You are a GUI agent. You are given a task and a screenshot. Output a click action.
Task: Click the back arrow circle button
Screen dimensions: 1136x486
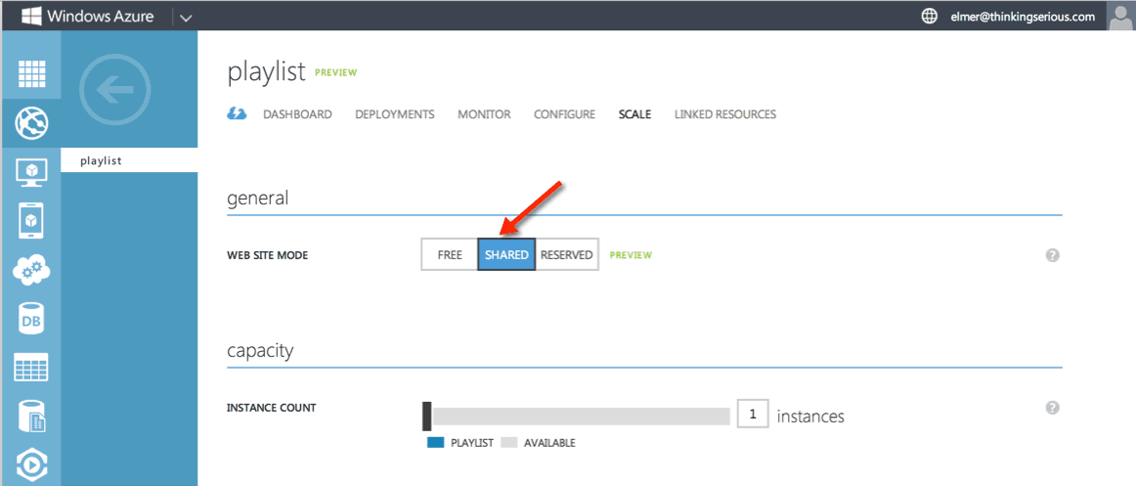114,91
